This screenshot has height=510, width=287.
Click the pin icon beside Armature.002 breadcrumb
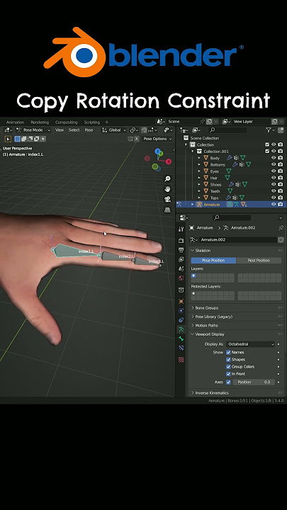tap(281, 227)
